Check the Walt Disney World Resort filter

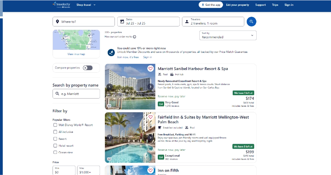pyautogui.click(x=55, y=125)
